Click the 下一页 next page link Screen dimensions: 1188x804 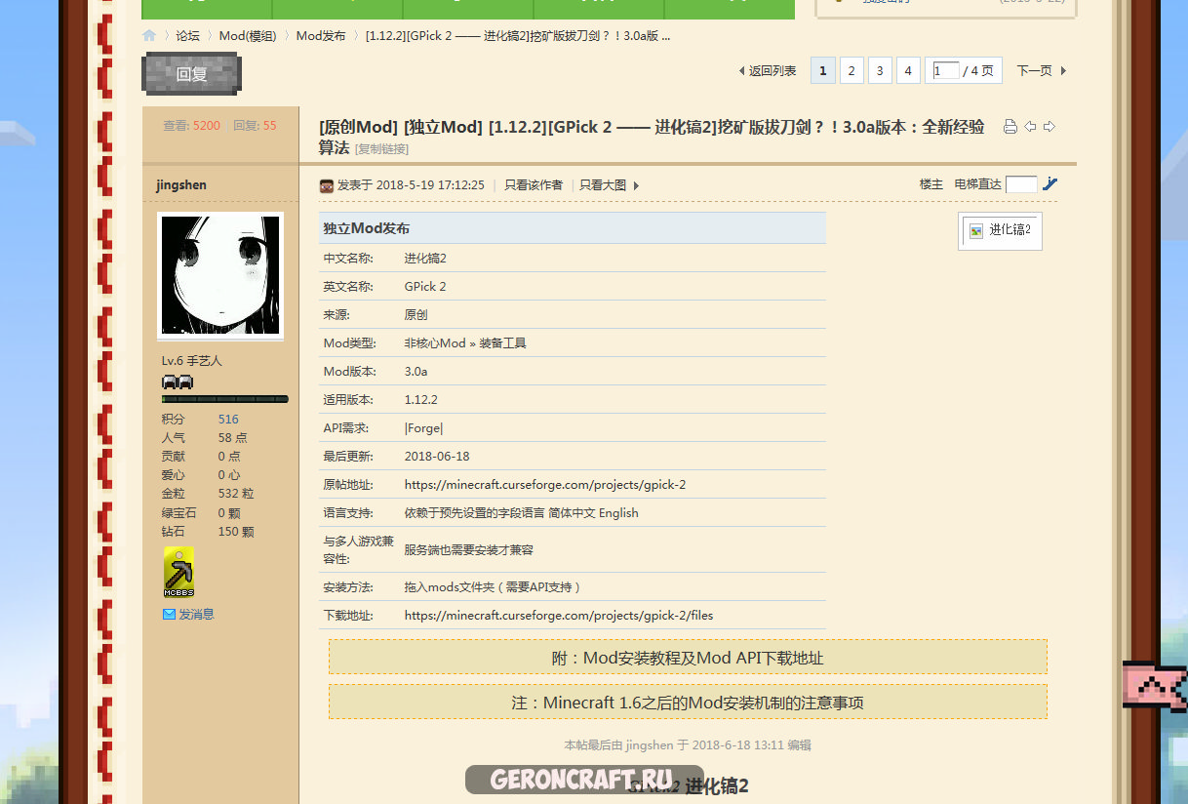[x=1041, y=70]
